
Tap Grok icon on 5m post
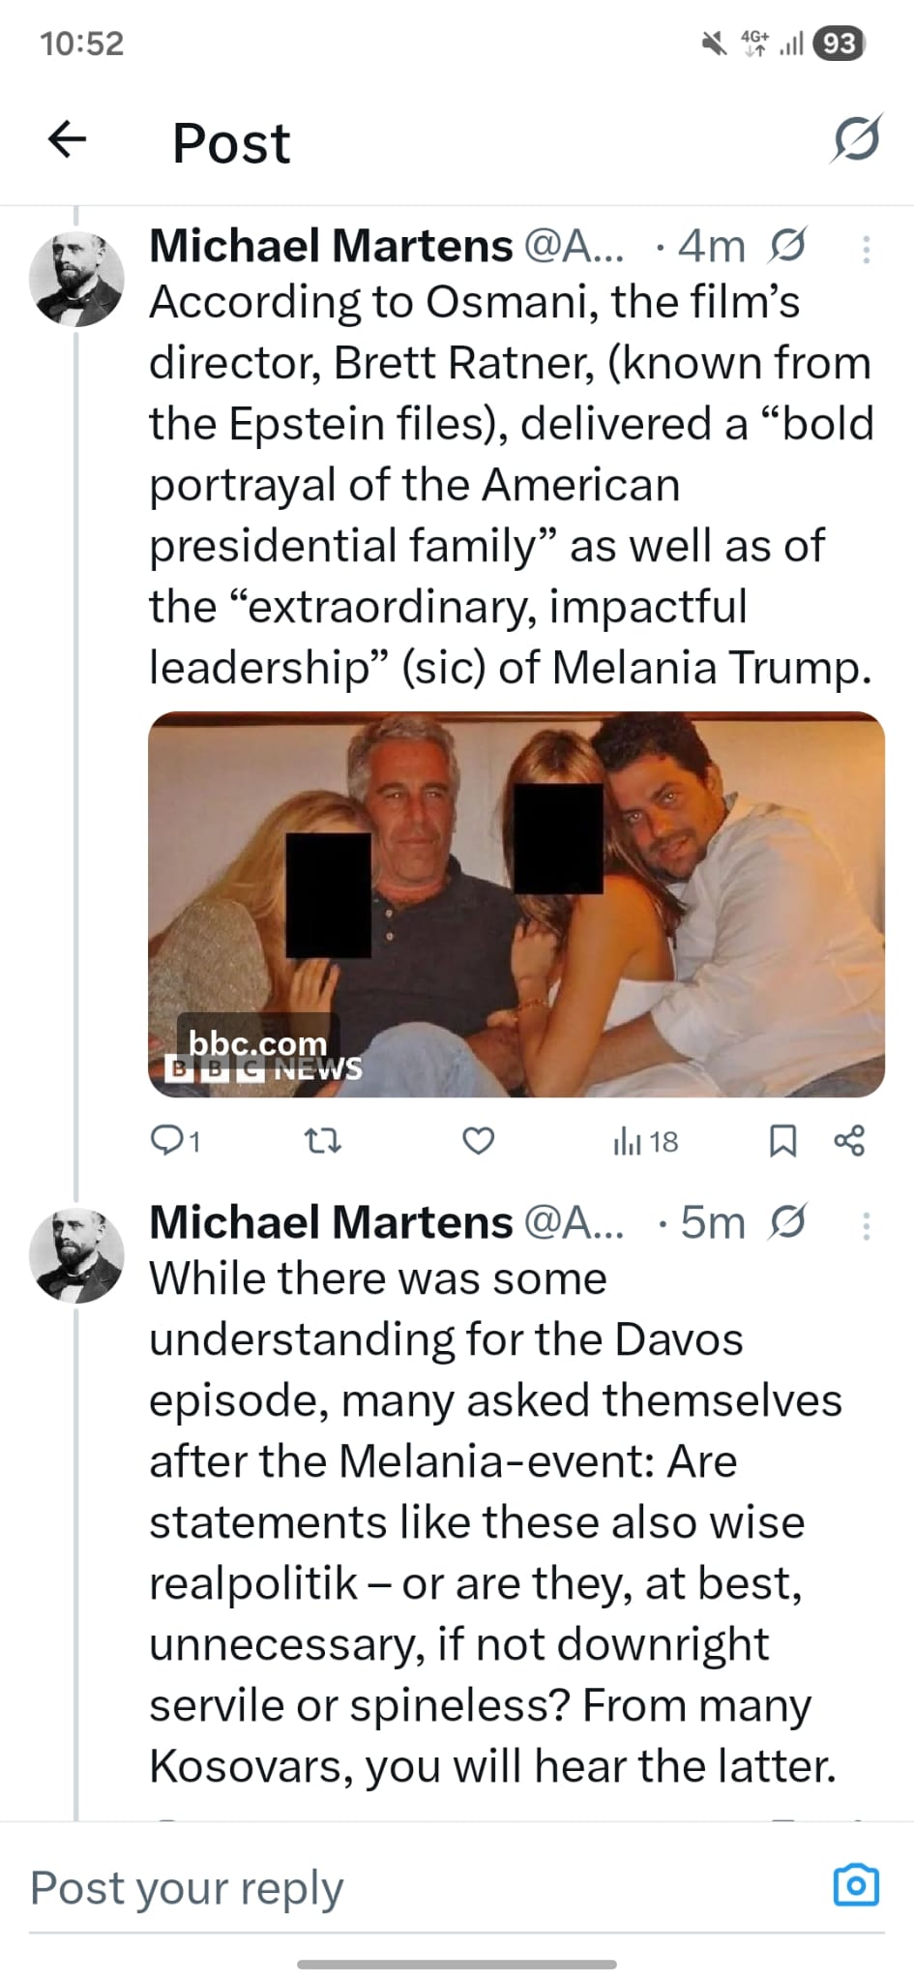[786, 1223]
